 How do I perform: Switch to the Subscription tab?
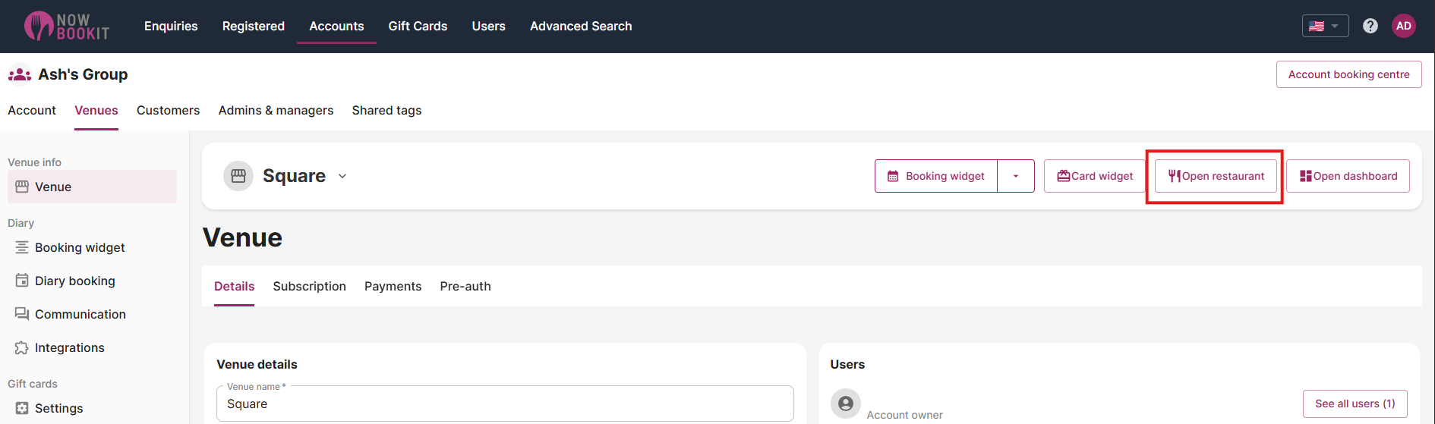click(309, 286)
